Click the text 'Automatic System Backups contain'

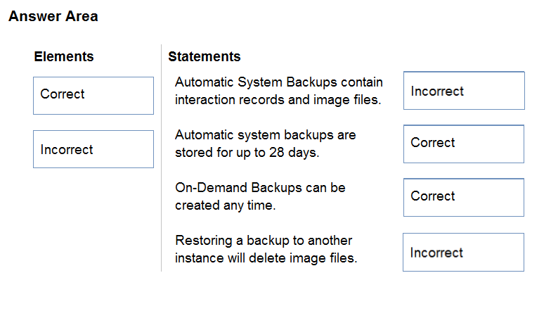[278, 82]
